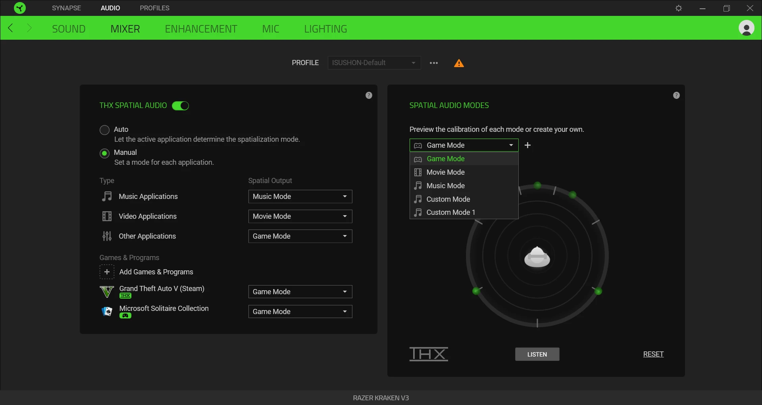The width and height of the screenshot is (762, 405).
Task: Open the LIGHTING tab
Action: [x=325, y=29]
